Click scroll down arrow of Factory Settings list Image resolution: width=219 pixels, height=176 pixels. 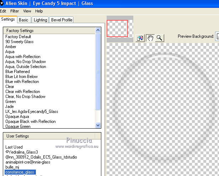98,125
